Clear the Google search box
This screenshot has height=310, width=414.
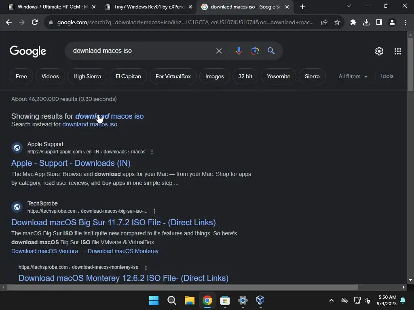(219, 51)
